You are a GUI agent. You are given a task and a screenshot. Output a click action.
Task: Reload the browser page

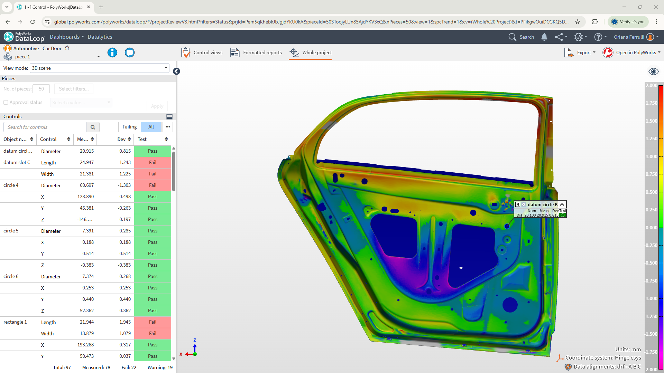click(x=33, y=22)
